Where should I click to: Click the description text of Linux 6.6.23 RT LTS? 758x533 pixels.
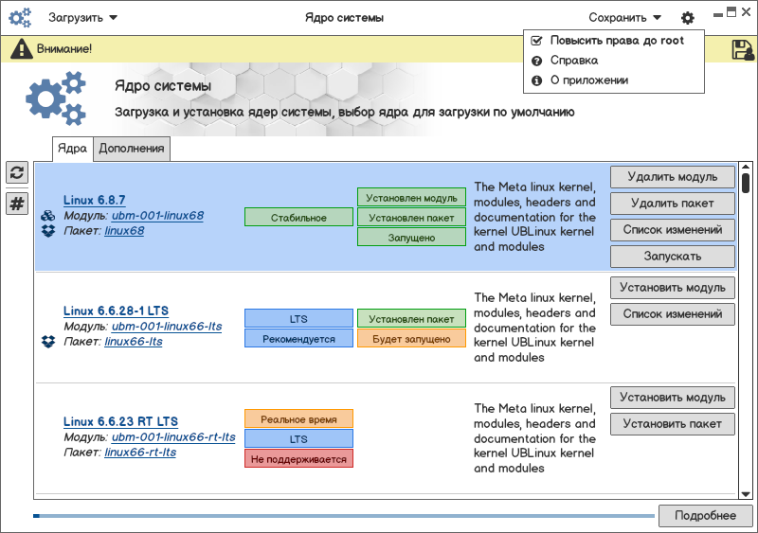534,437
